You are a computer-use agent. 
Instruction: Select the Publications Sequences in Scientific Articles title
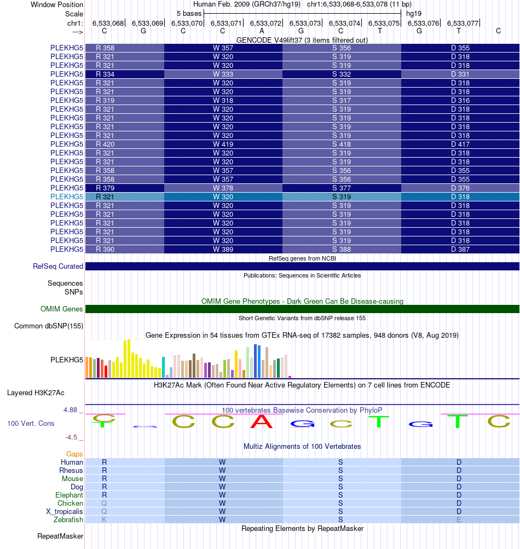[302, 275]
